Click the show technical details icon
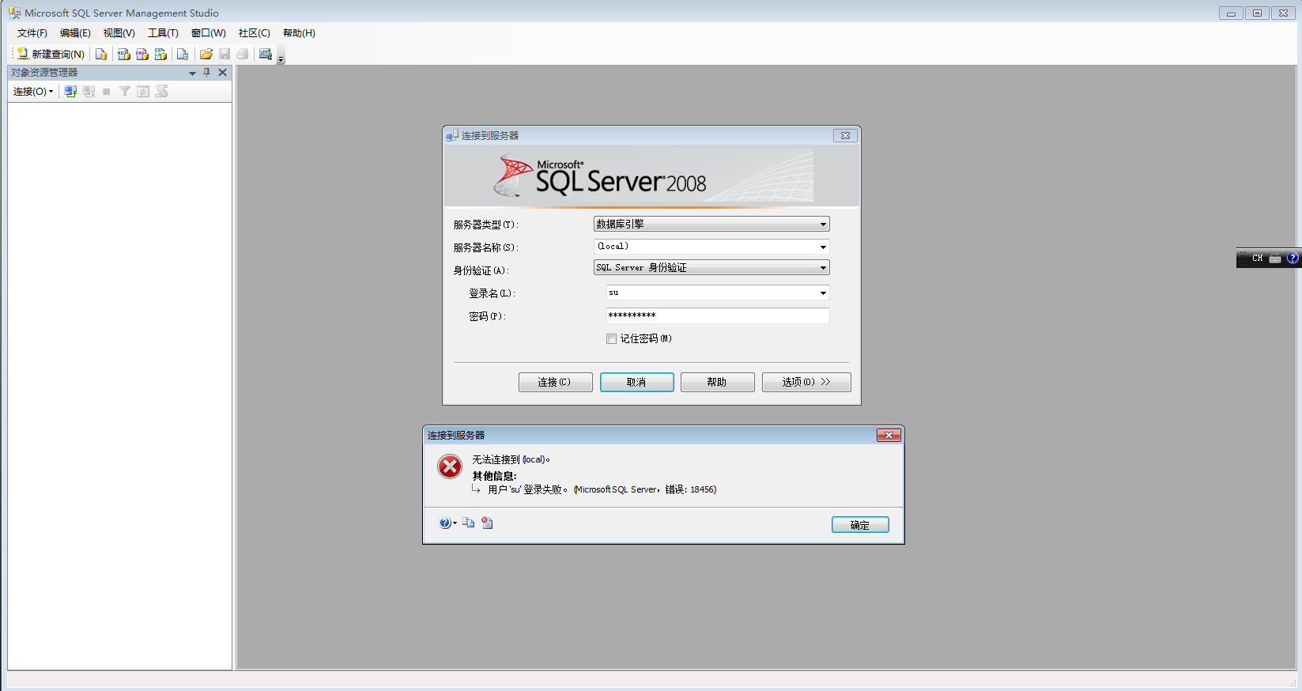The height and width of the screenshot is (691, 1302). (x=487, y=523)
